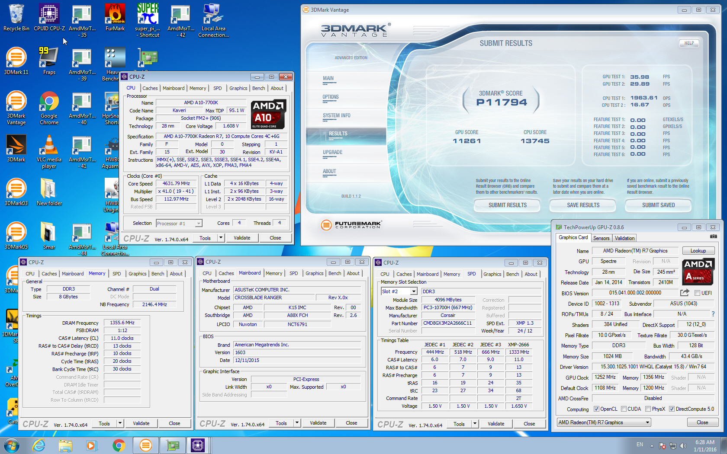Click the EN language indicator in the taskbar

point(640,444)
